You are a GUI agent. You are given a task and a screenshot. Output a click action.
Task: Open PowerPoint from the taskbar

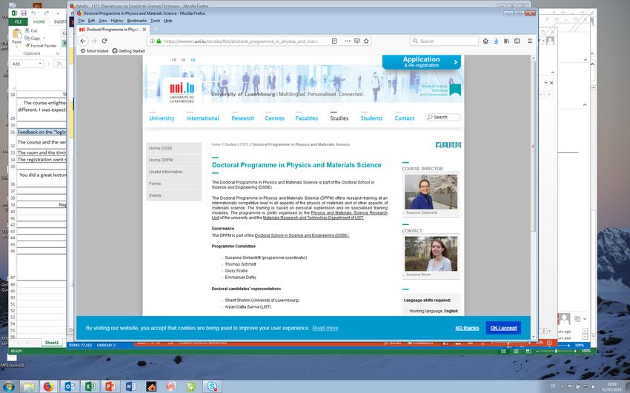tap(110, 386)
